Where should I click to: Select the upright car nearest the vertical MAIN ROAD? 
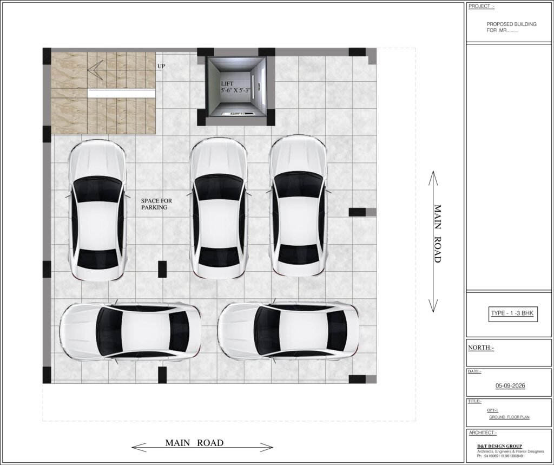(299, 206)
